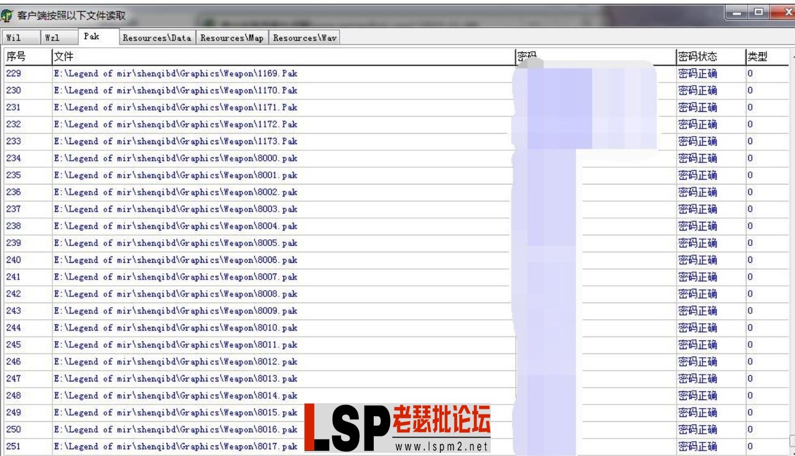
Task: Switch to the Wil tab
Action: pyautogui.click(x=20, y=38)
